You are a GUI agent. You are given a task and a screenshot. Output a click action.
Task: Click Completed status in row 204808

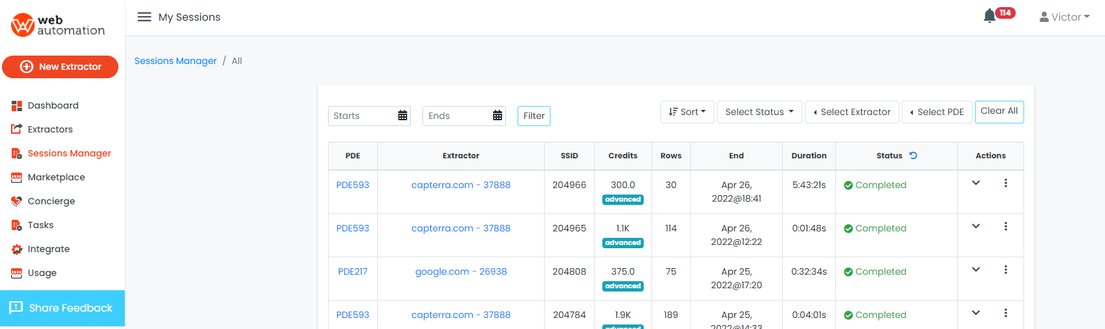click(875, 271)
